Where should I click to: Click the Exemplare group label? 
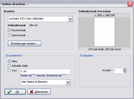(x=87, y=55)
